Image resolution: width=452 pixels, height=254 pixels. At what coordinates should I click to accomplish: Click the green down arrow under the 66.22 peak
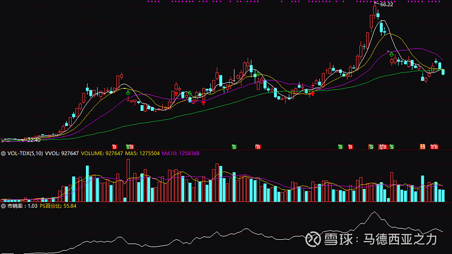(391, 54)
